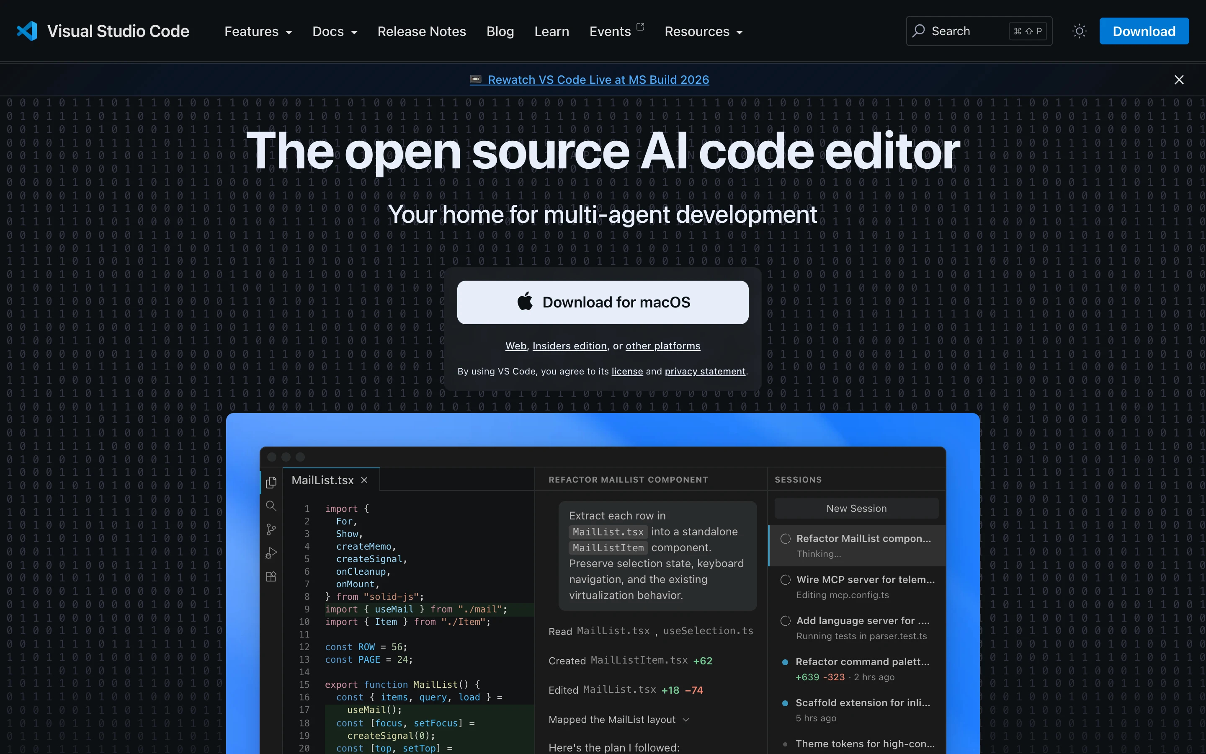Select the Theme tokens for high-con... session
This screenshot has width=1206, height=754.
[x=857, y=743]
